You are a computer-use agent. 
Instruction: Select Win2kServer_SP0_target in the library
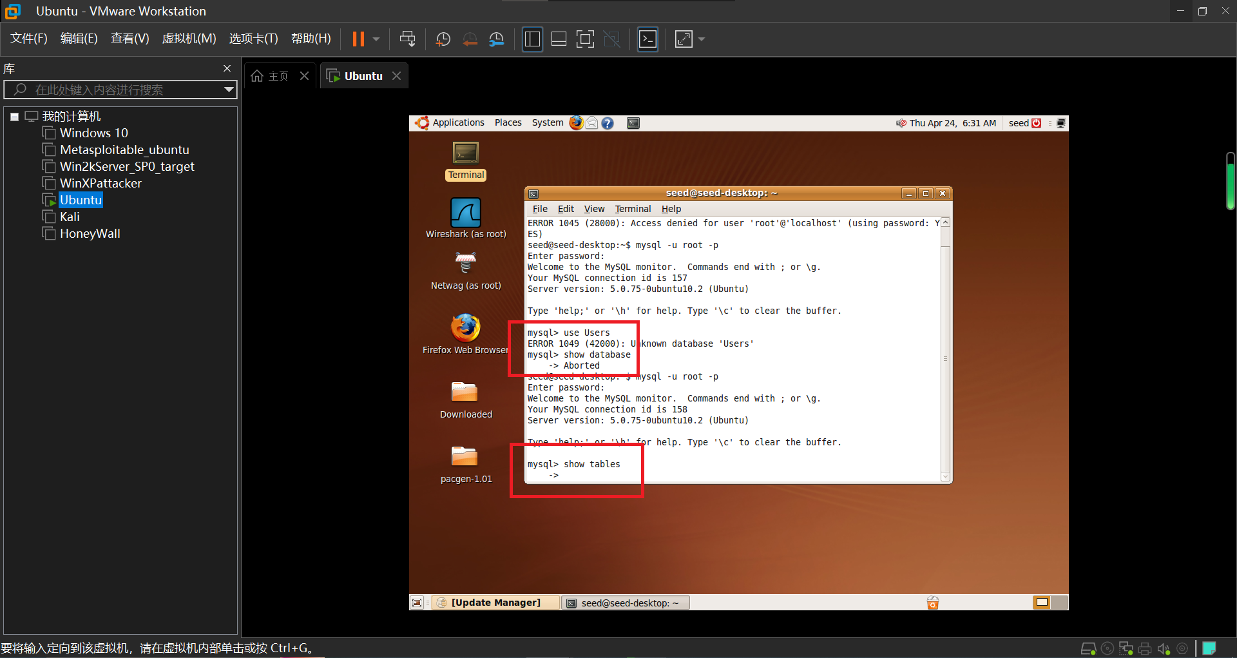pos(127,166)
